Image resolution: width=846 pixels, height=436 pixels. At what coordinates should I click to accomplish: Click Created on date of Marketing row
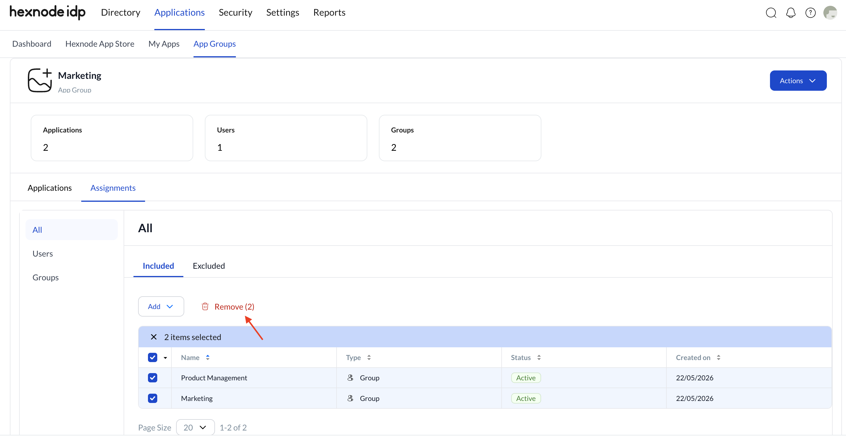694,398
